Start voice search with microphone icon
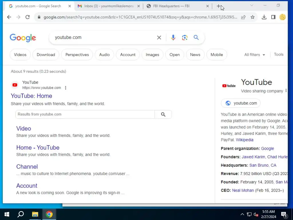293x220 pixels. [173, 38]
